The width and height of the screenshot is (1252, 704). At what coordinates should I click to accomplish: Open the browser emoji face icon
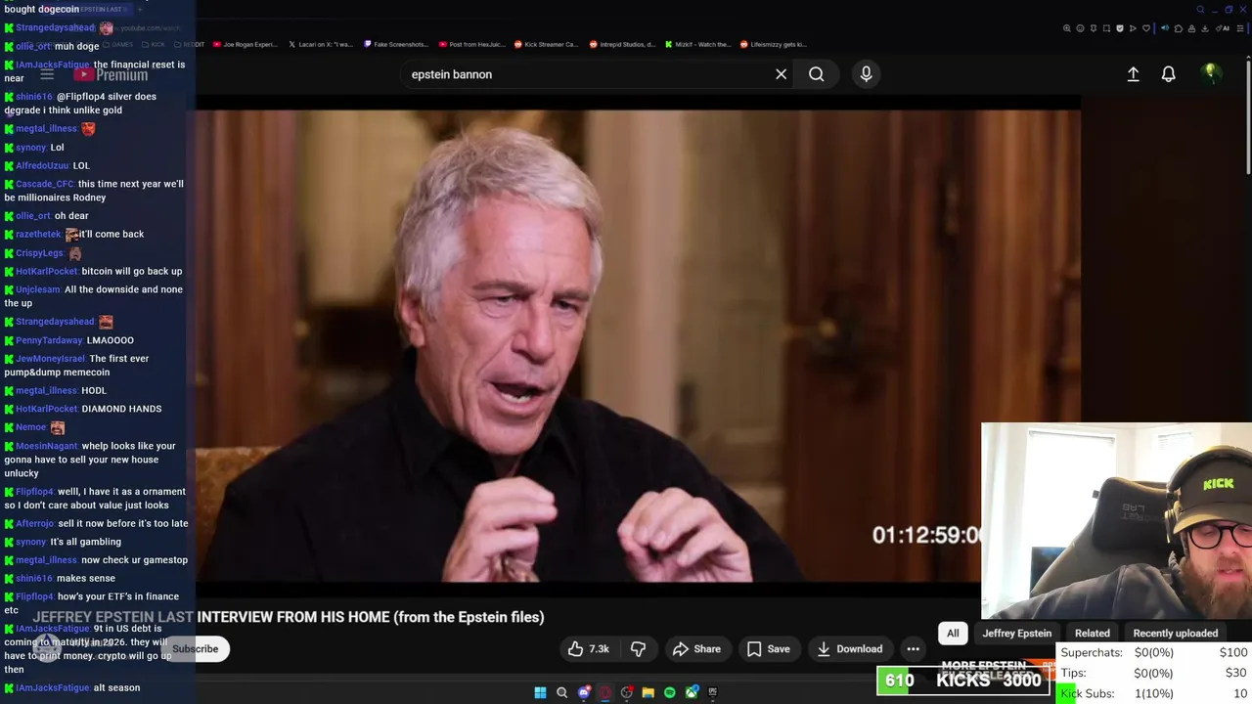pos(1080,28)
